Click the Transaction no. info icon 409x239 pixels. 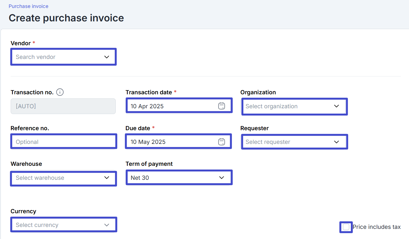[60, 92]
